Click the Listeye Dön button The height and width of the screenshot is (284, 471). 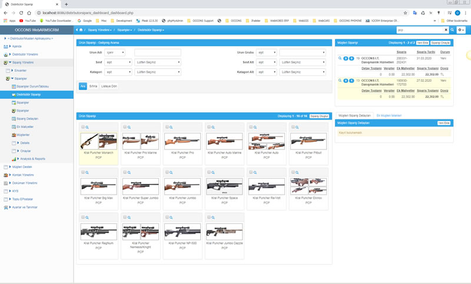coord(109,86)
